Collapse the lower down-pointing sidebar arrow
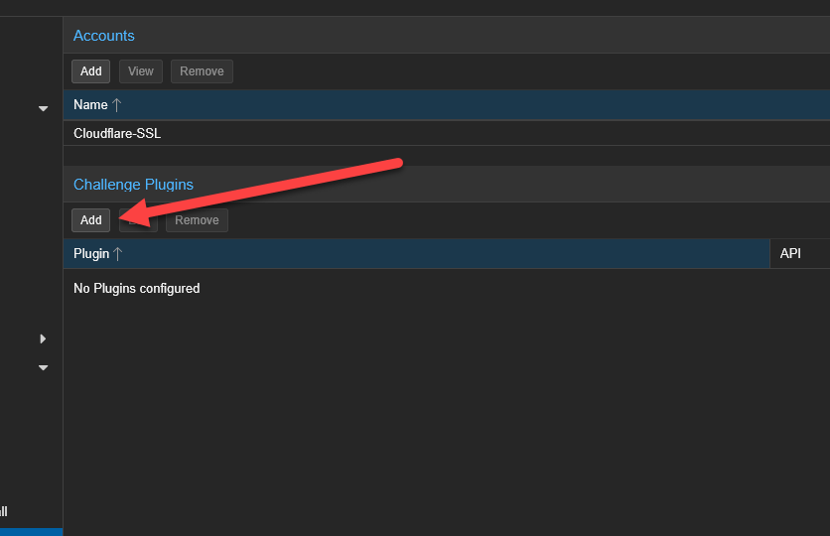Screen dimensions: 830x536 click(43, 367)
